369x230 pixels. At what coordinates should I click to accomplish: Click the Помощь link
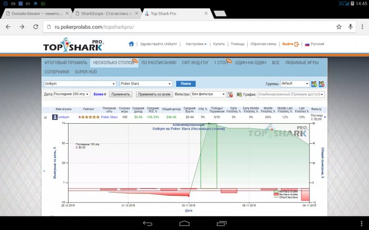pyautogui.click(x=237, y=44)
